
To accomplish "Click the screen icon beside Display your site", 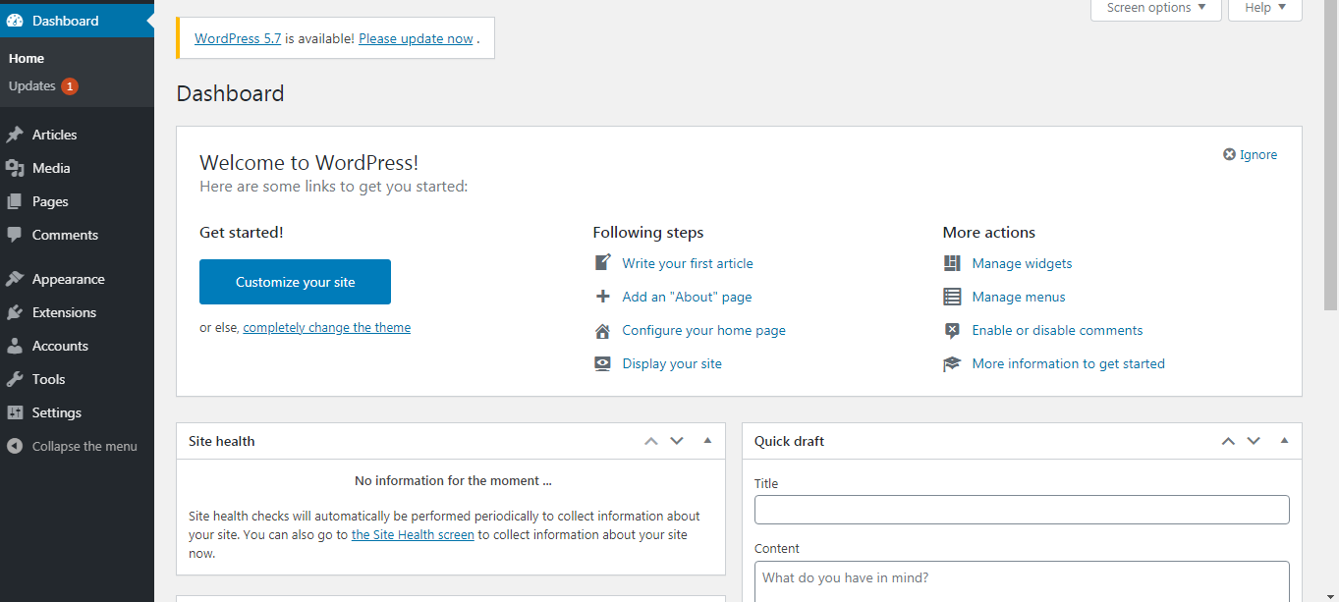I will (x=603, y=363).
